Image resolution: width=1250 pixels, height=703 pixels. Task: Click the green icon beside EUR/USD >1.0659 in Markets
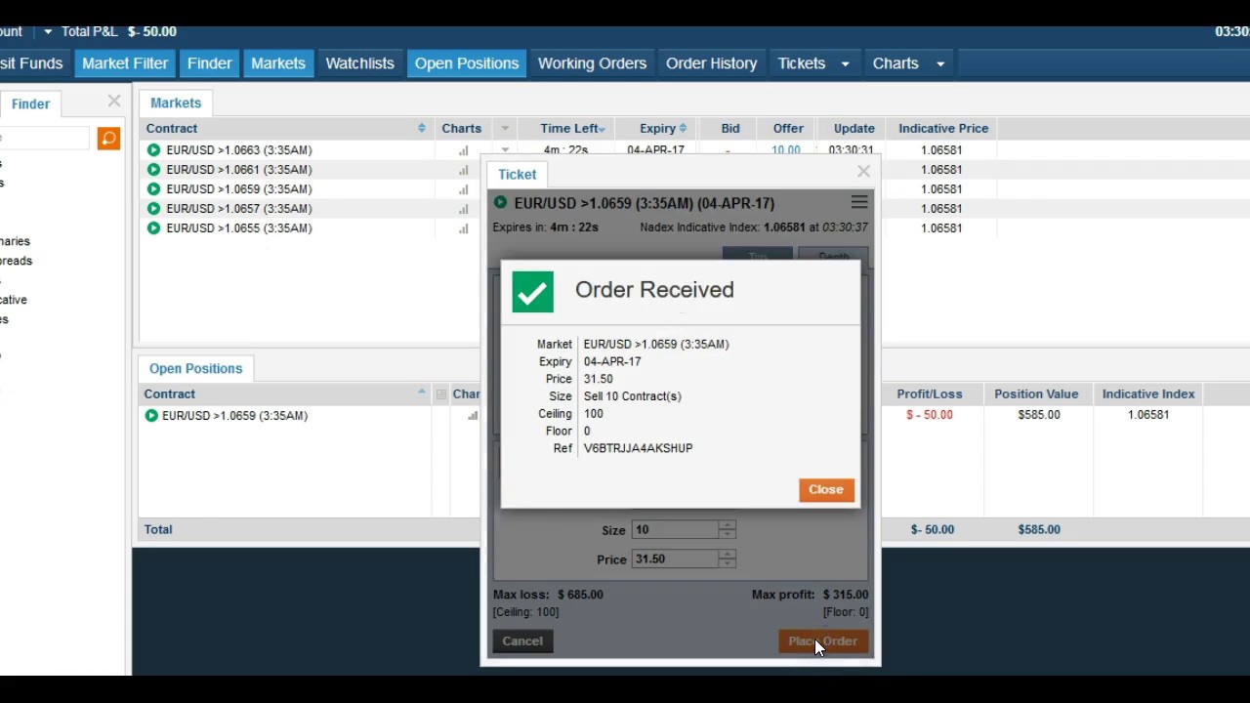click(153, 189)
